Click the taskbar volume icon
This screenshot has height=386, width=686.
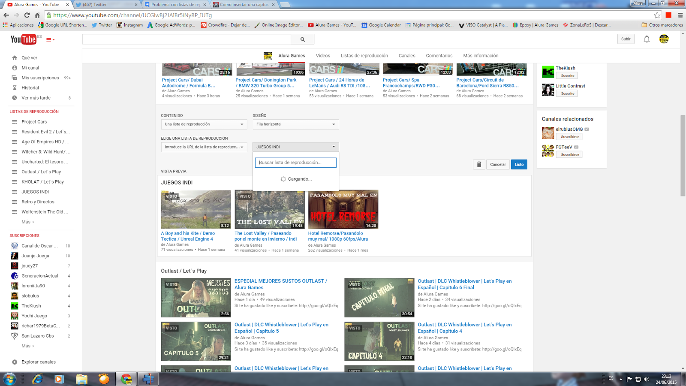pos(647,379)
